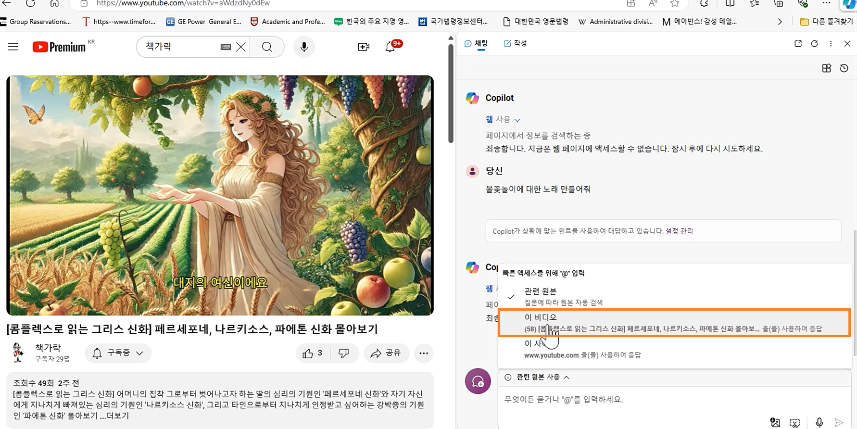Like the video with thumbs up
This screenshot has width=857, height=429.
[313, 353]
